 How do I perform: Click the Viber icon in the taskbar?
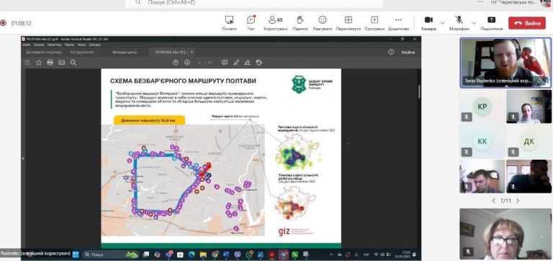coord(237,255)
